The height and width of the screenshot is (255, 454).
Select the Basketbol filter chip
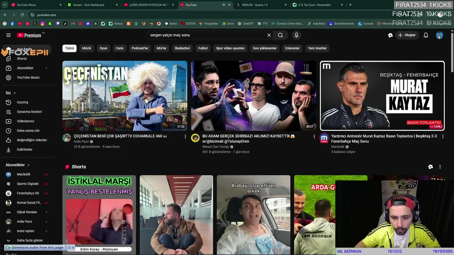point(182,48)
